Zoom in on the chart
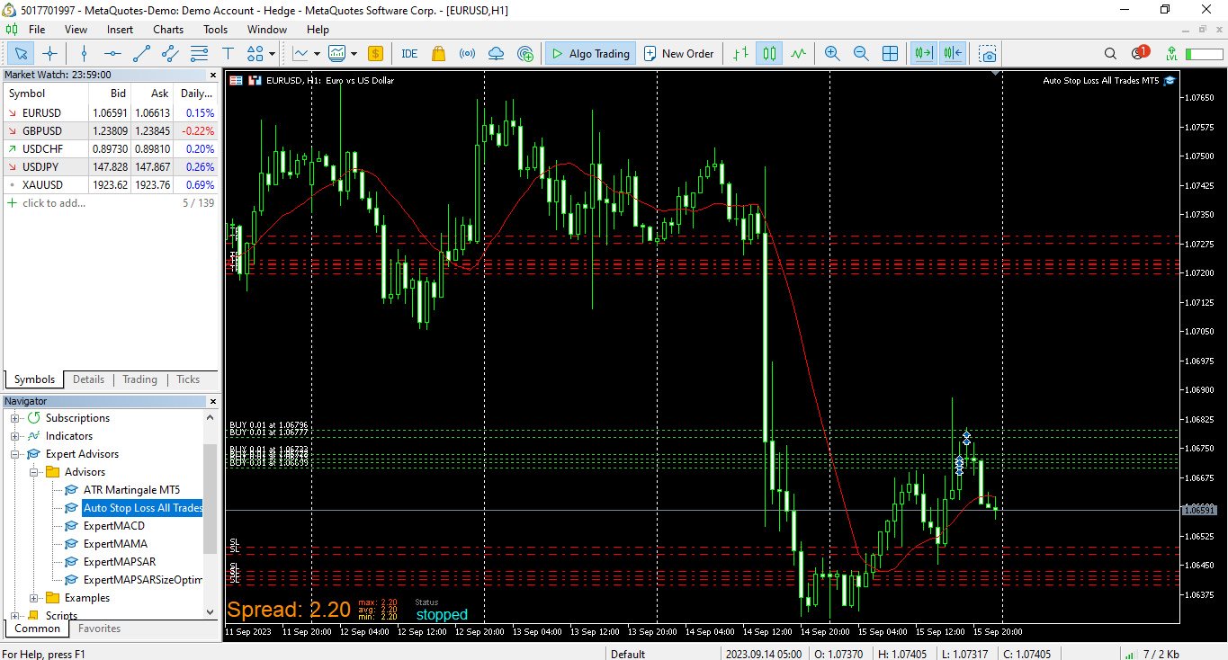The height and width of the screenshot is (660, 1228). 831,53
